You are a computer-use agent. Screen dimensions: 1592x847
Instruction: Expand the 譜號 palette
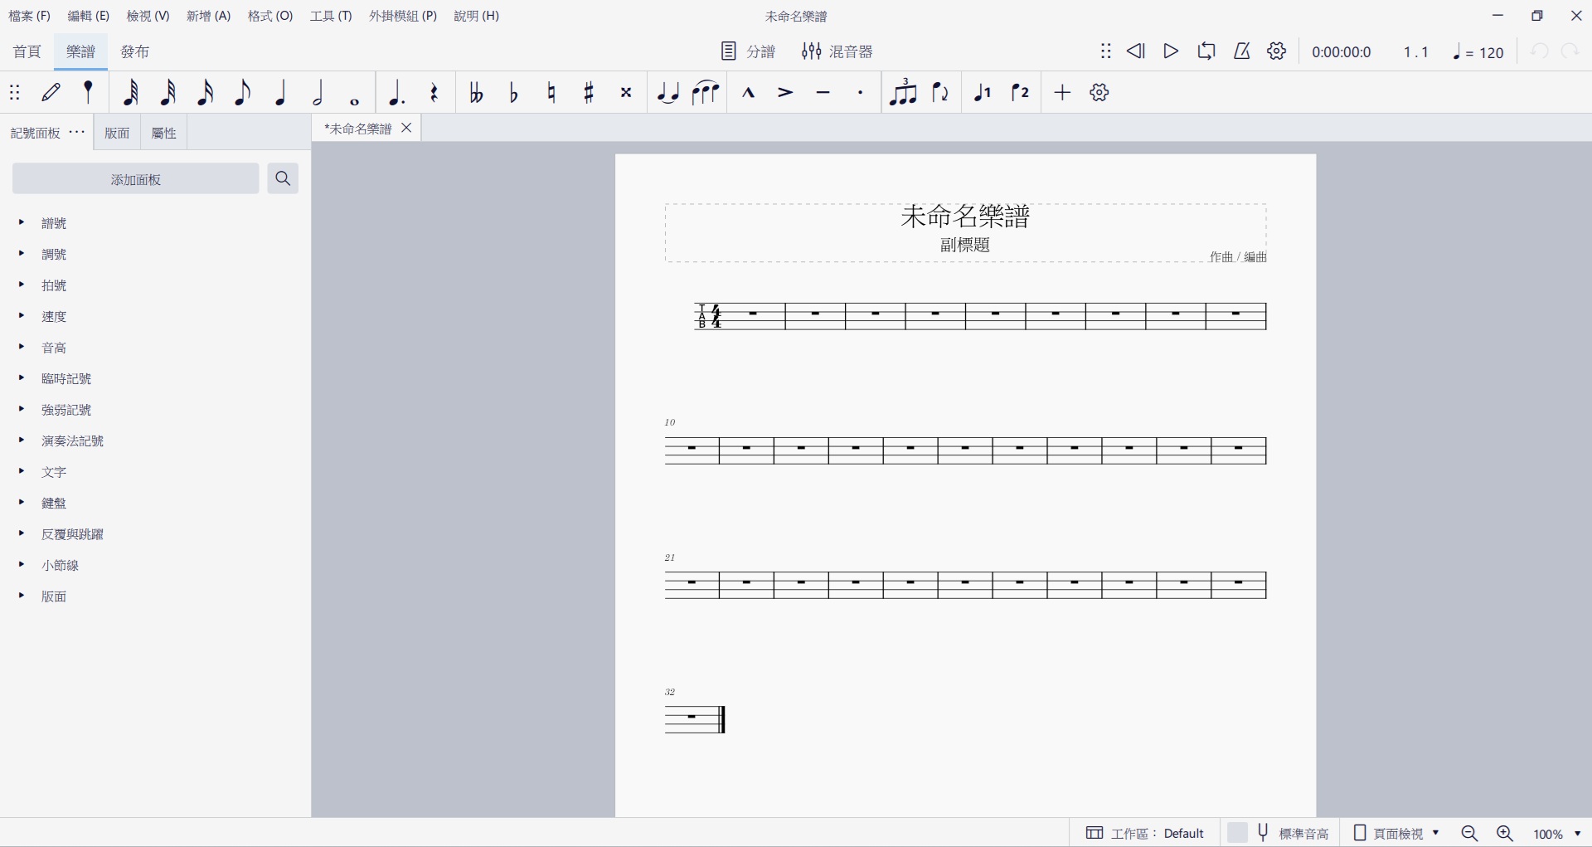click(54, 223)
